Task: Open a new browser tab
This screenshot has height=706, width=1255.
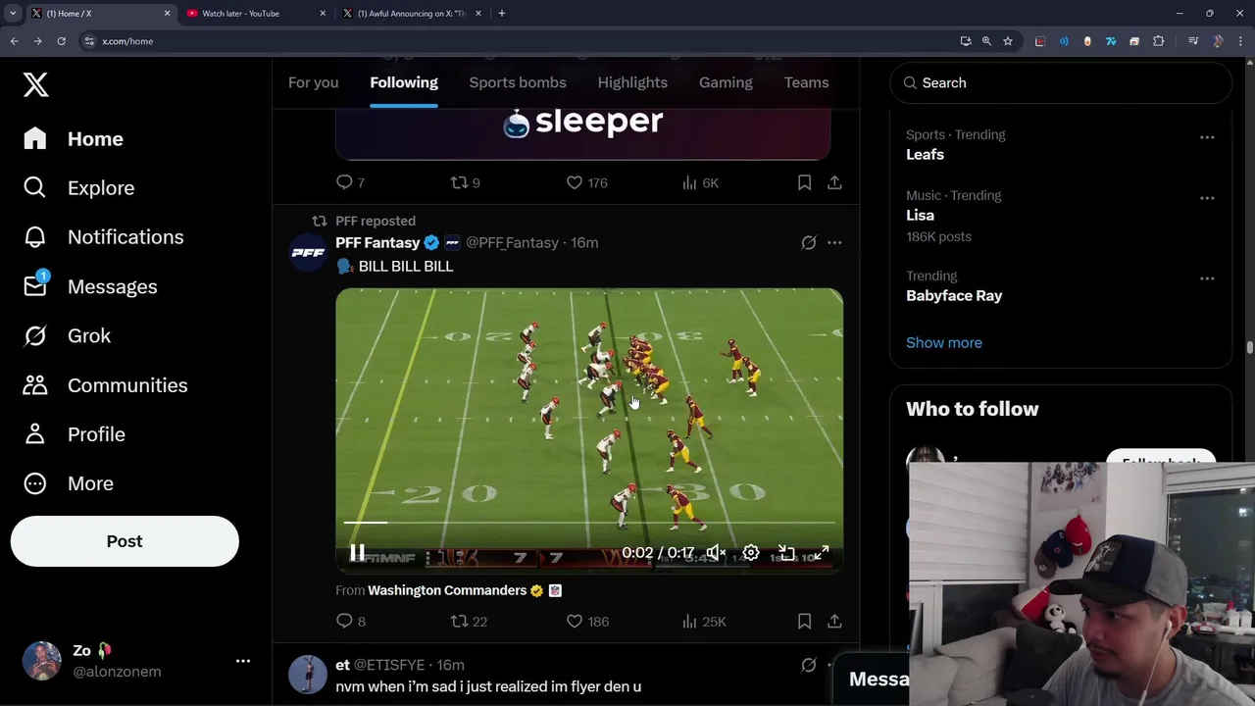Action: [502, 14]
